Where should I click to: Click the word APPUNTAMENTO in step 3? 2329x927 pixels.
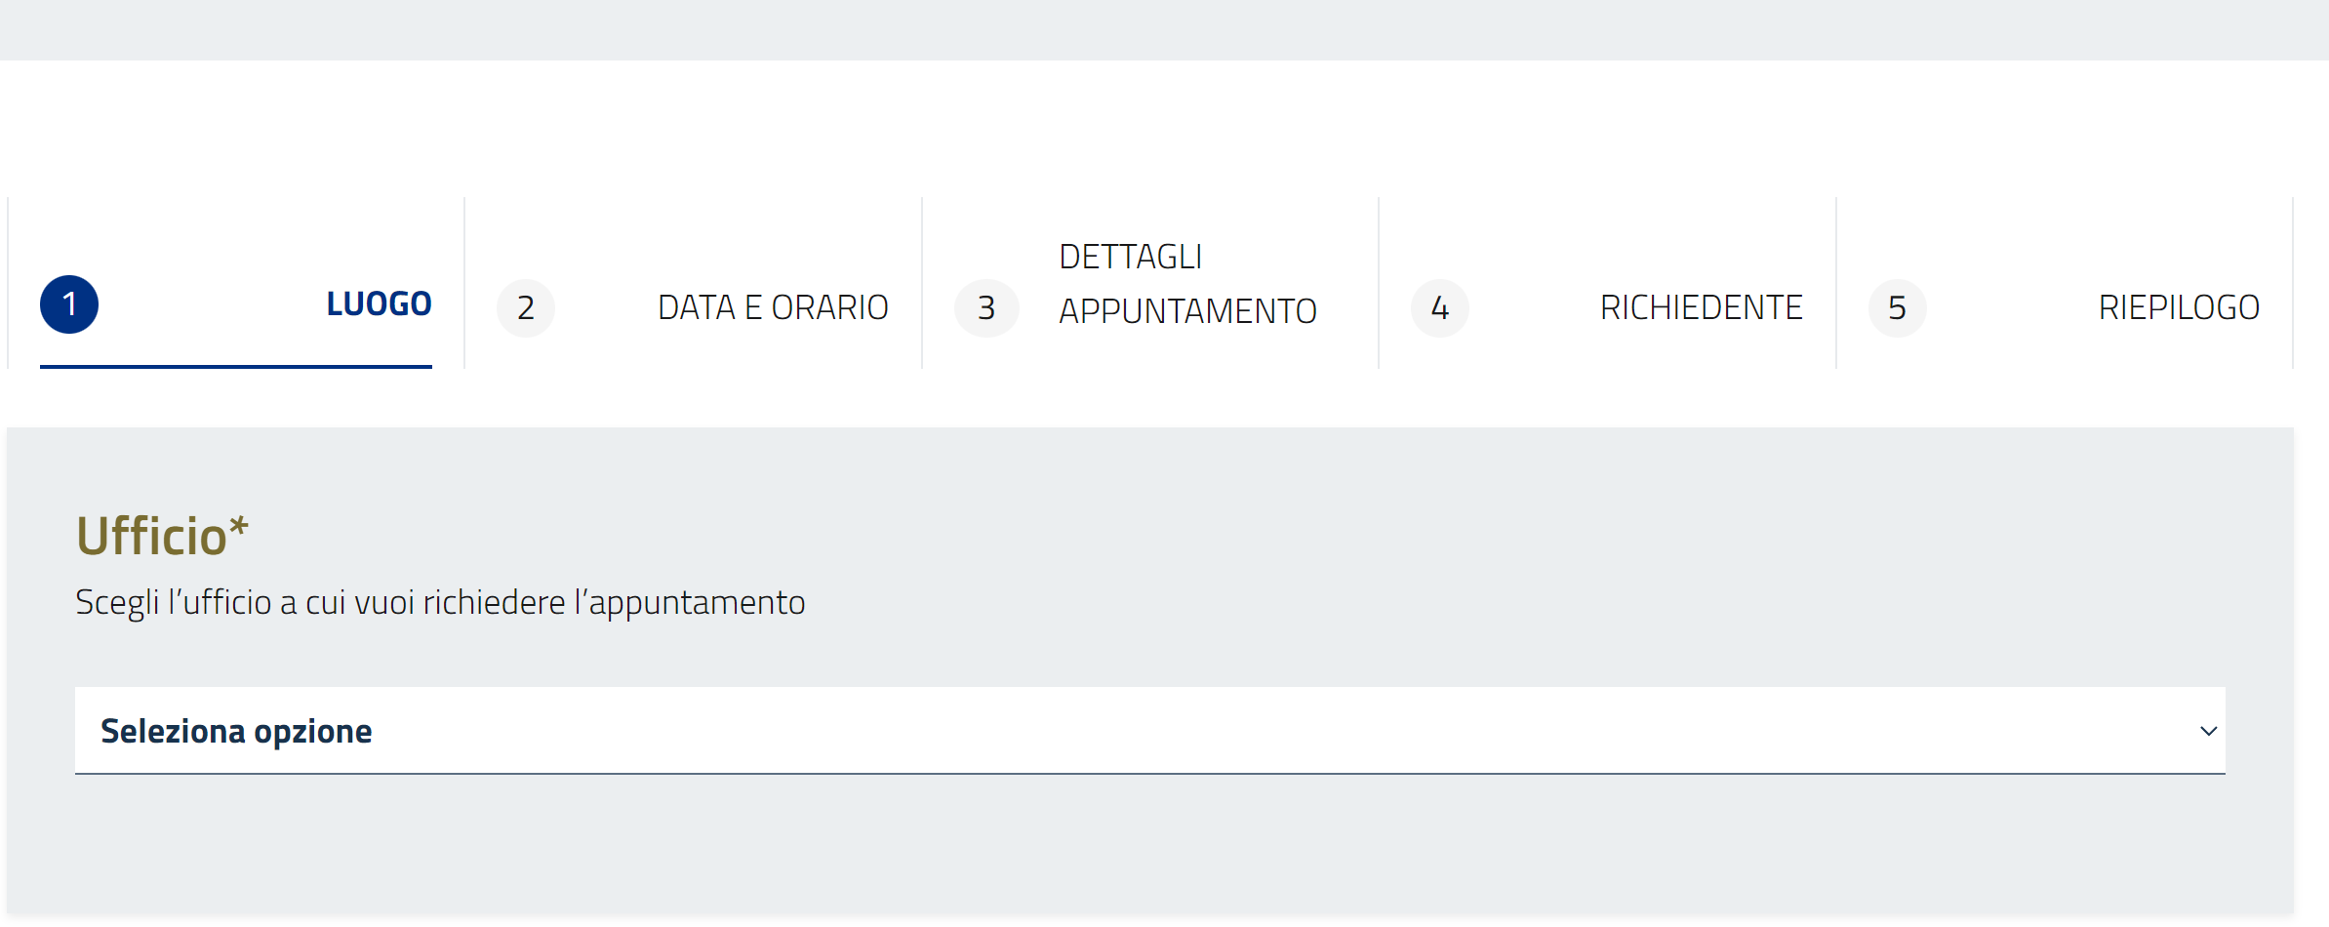(1187, 311)
